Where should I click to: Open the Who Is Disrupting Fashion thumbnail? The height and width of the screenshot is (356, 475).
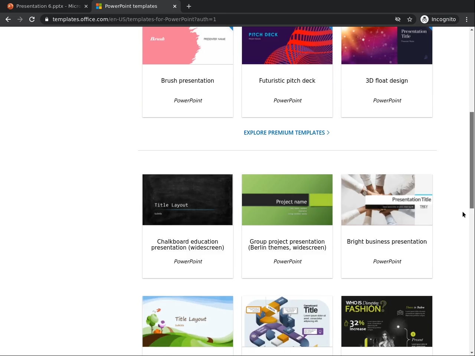[x=387, y=322]
